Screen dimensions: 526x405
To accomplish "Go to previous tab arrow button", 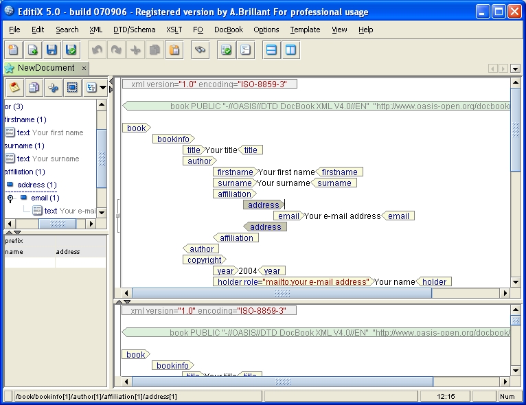I will coord(492,69).
